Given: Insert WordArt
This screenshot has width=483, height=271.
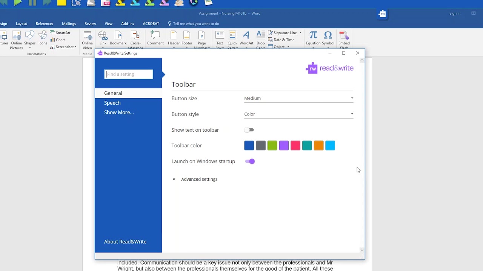Looking at the screenshot, I should [x=246, y=38].
